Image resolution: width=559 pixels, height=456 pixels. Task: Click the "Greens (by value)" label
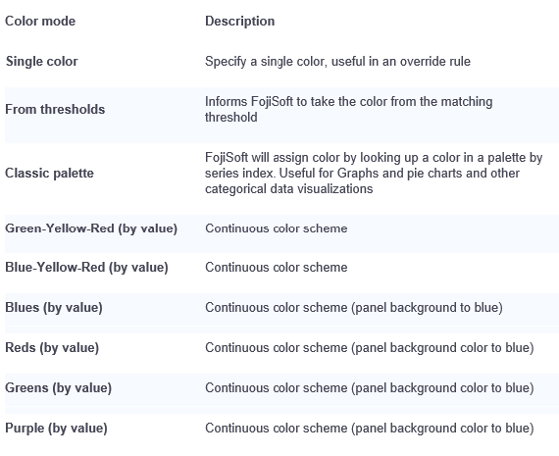[58, 387]
